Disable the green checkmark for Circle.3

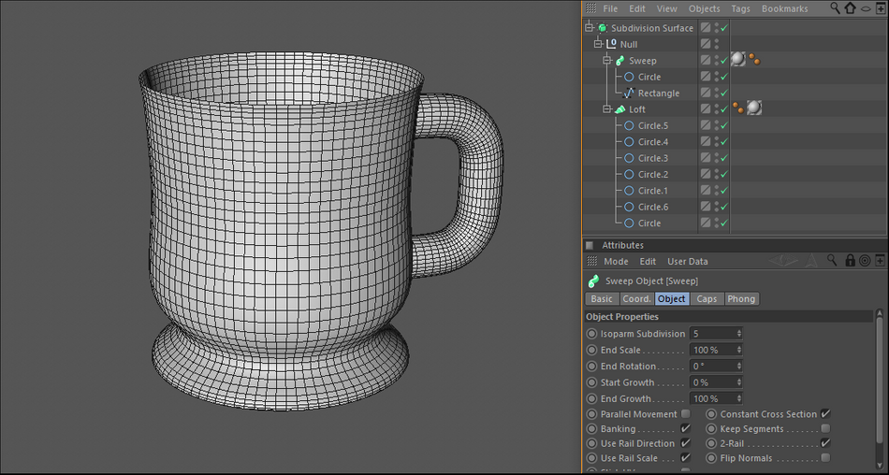(x=723, y=158)
